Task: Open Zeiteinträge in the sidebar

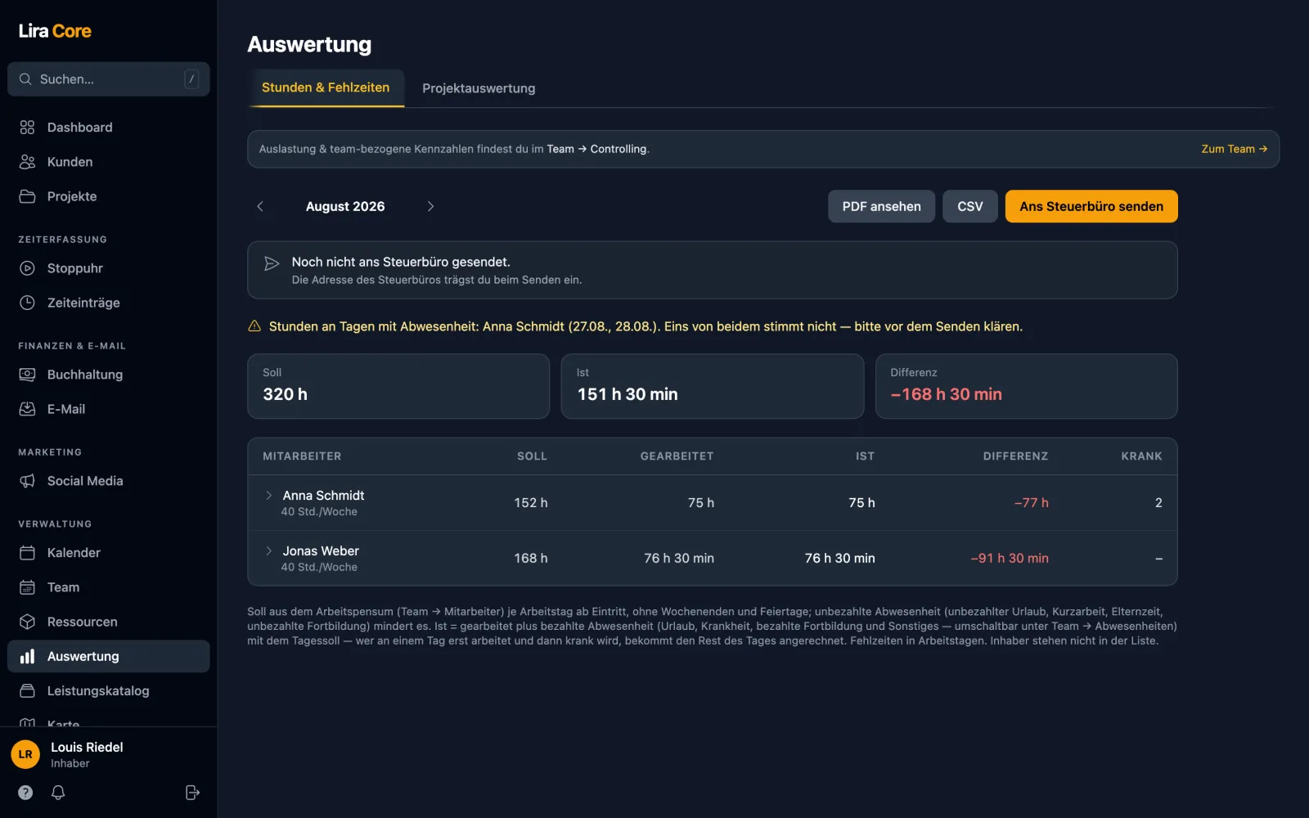Action: coord(108,303)
